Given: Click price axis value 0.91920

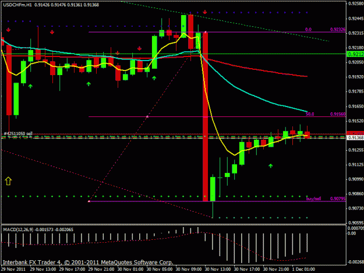Looking at the screenshot, I should pyautogui.click(x=356, y=77).
